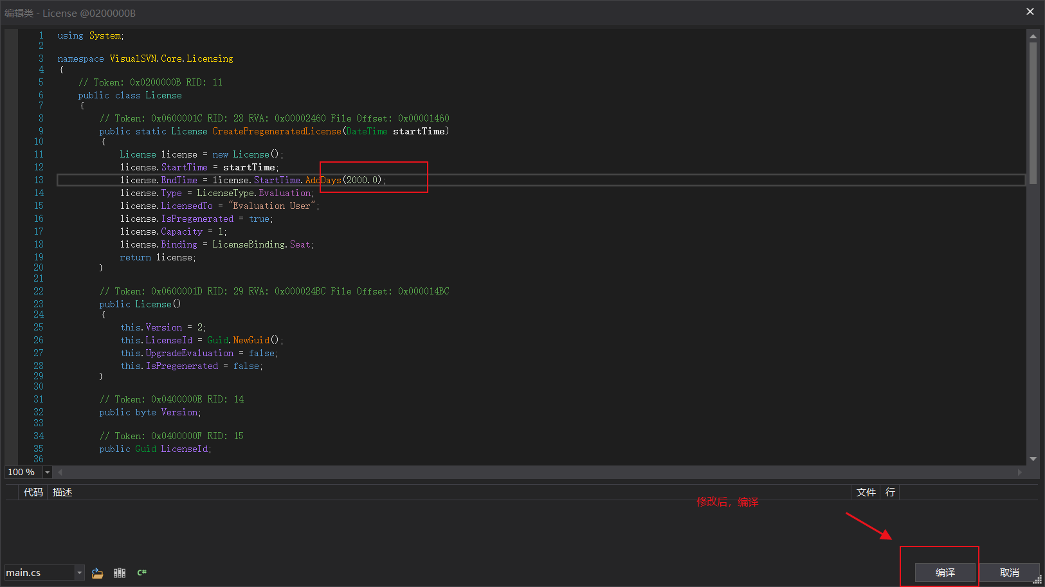Click the 'license.Capacity = 1;' line
This screenshot has width=1045, height=587.
click(x=174, y=231)
